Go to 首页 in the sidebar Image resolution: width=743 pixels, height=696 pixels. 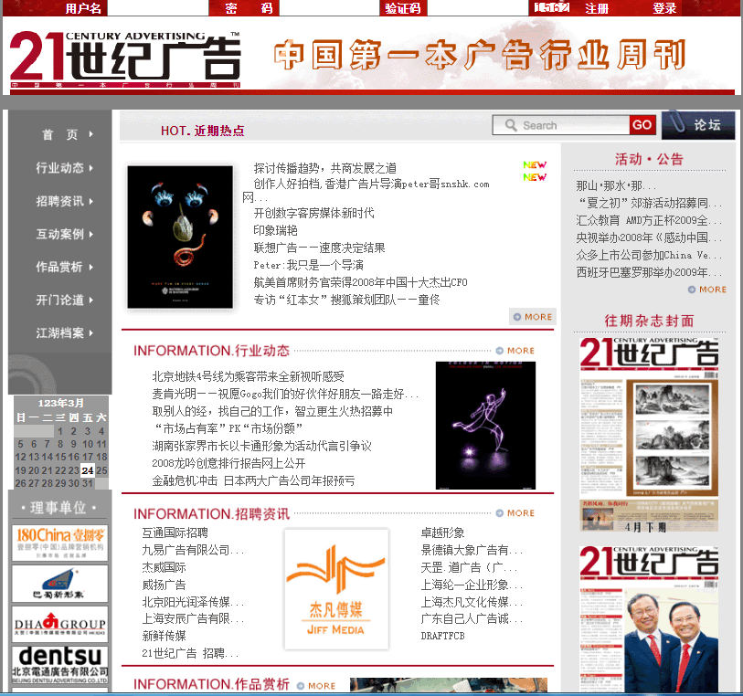[x=66, y=134]
